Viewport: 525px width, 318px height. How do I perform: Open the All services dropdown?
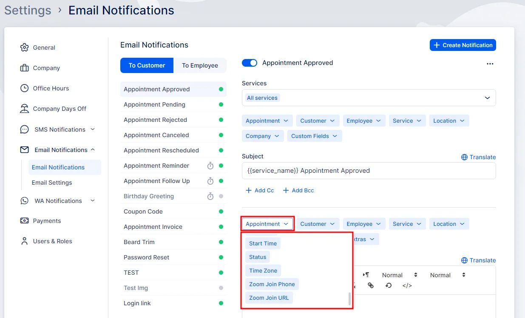pos(369,98)
